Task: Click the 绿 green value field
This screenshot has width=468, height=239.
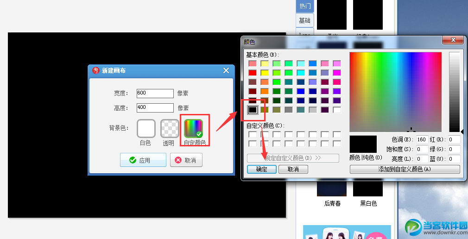Action: 454,149
